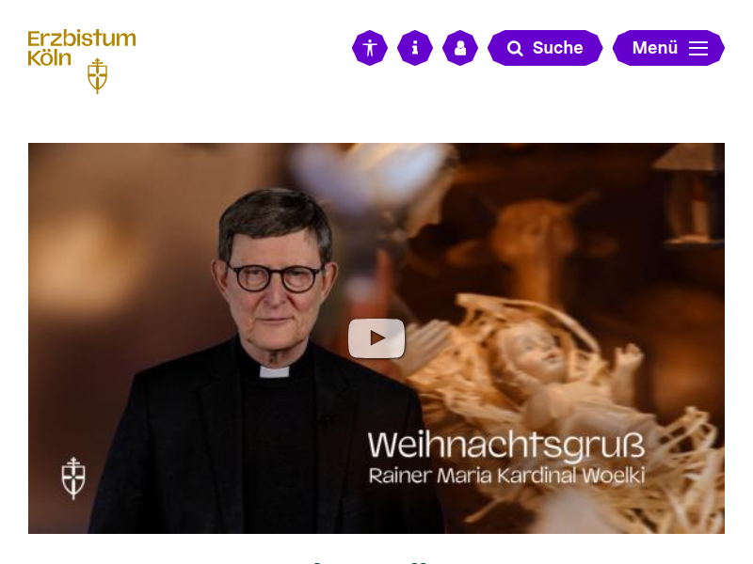Open the user profile login icon
Viewport: 753px width, 564px height.
click(460, 48)
